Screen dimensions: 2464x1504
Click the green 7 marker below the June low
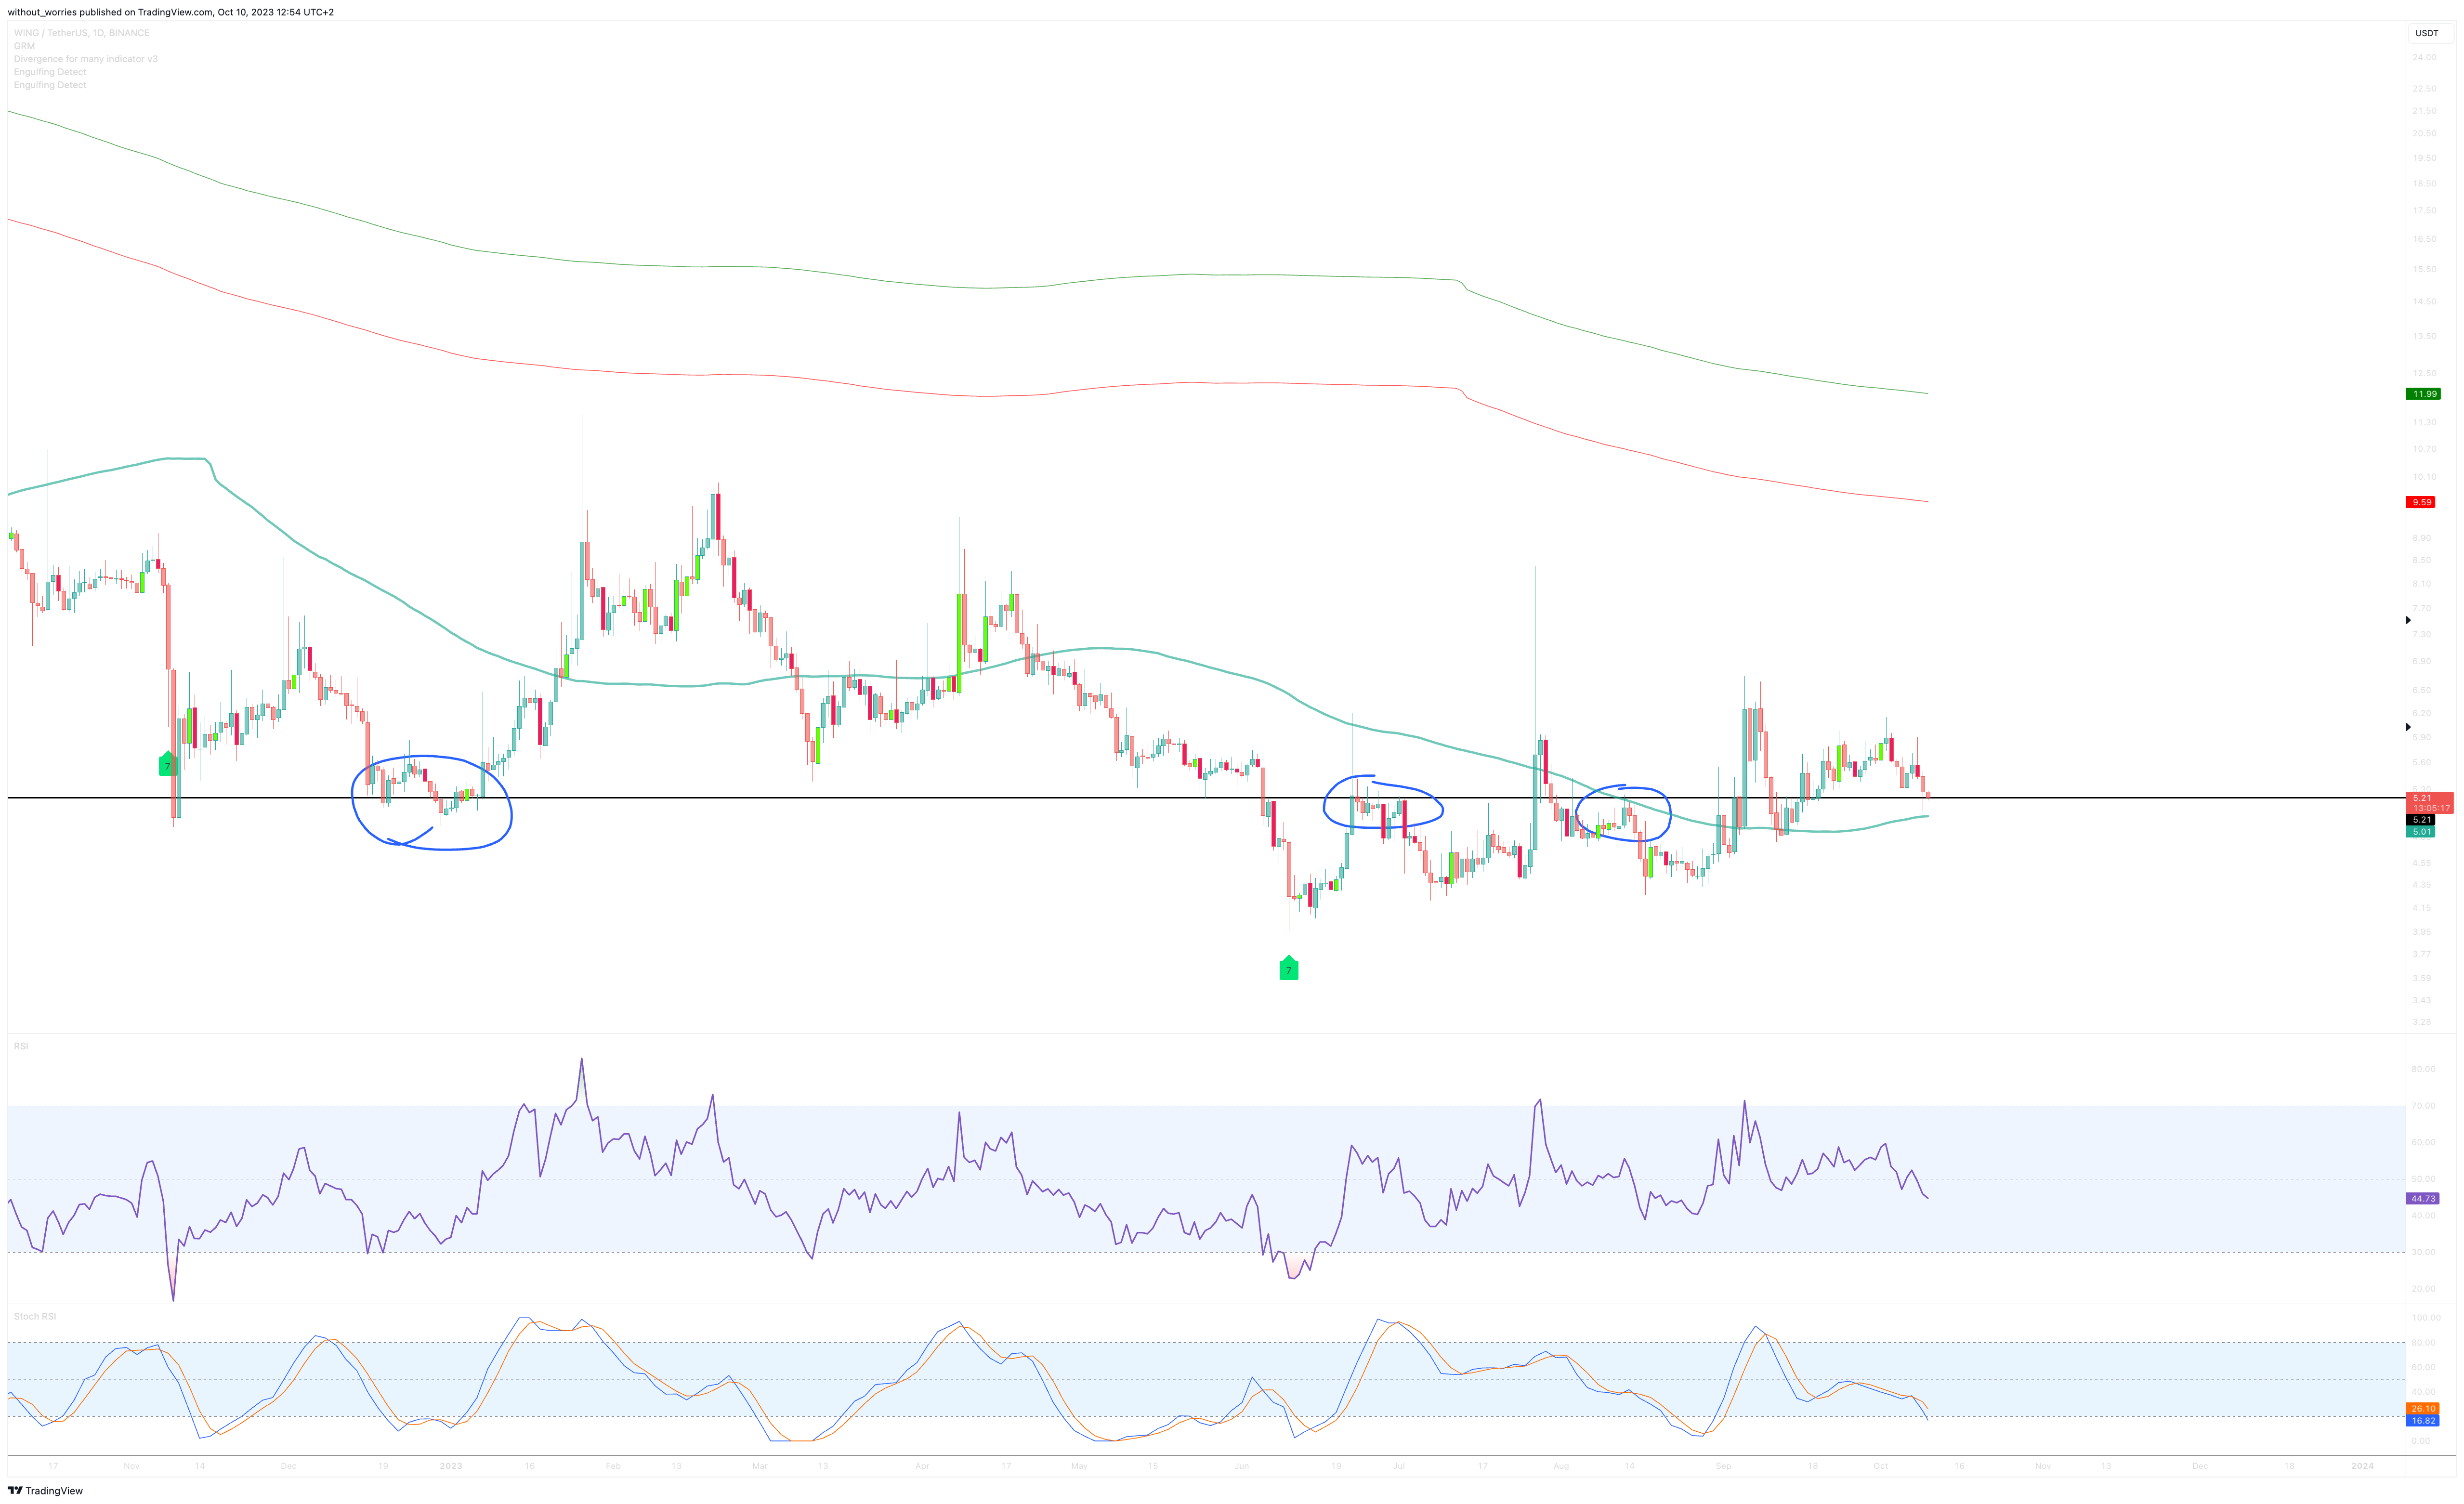[1289, 968]
